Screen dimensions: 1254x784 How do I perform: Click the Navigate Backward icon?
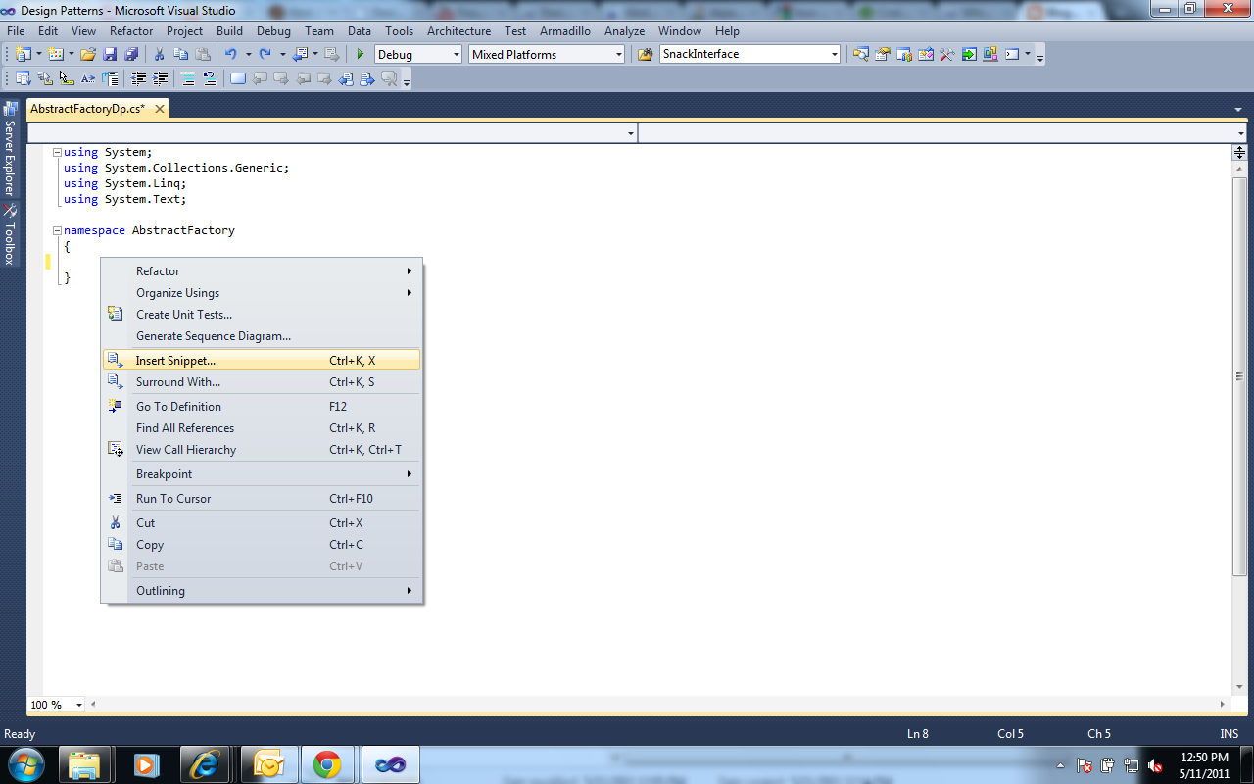[x=300, y=54]
